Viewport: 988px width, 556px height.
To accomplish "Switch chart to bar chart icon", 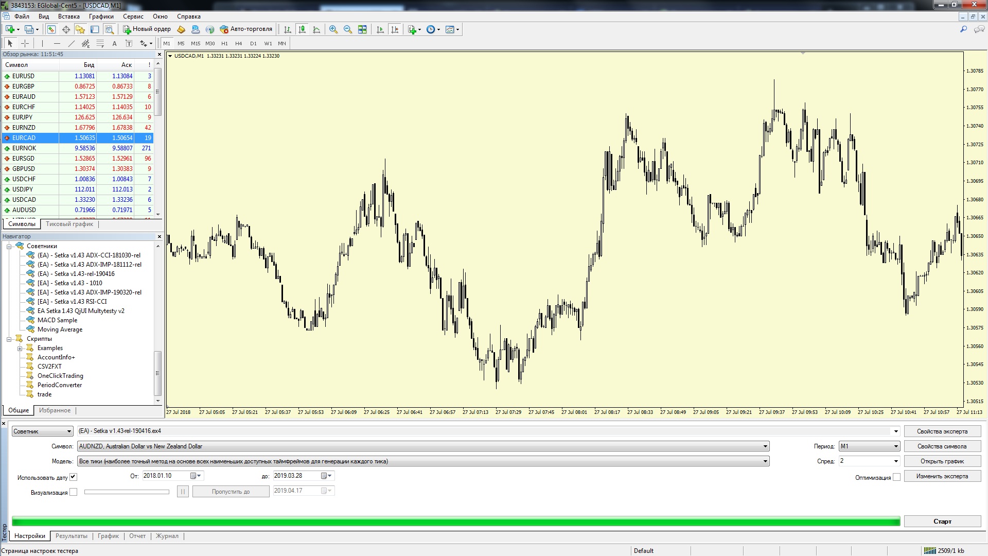I will (x=288, y=29).
